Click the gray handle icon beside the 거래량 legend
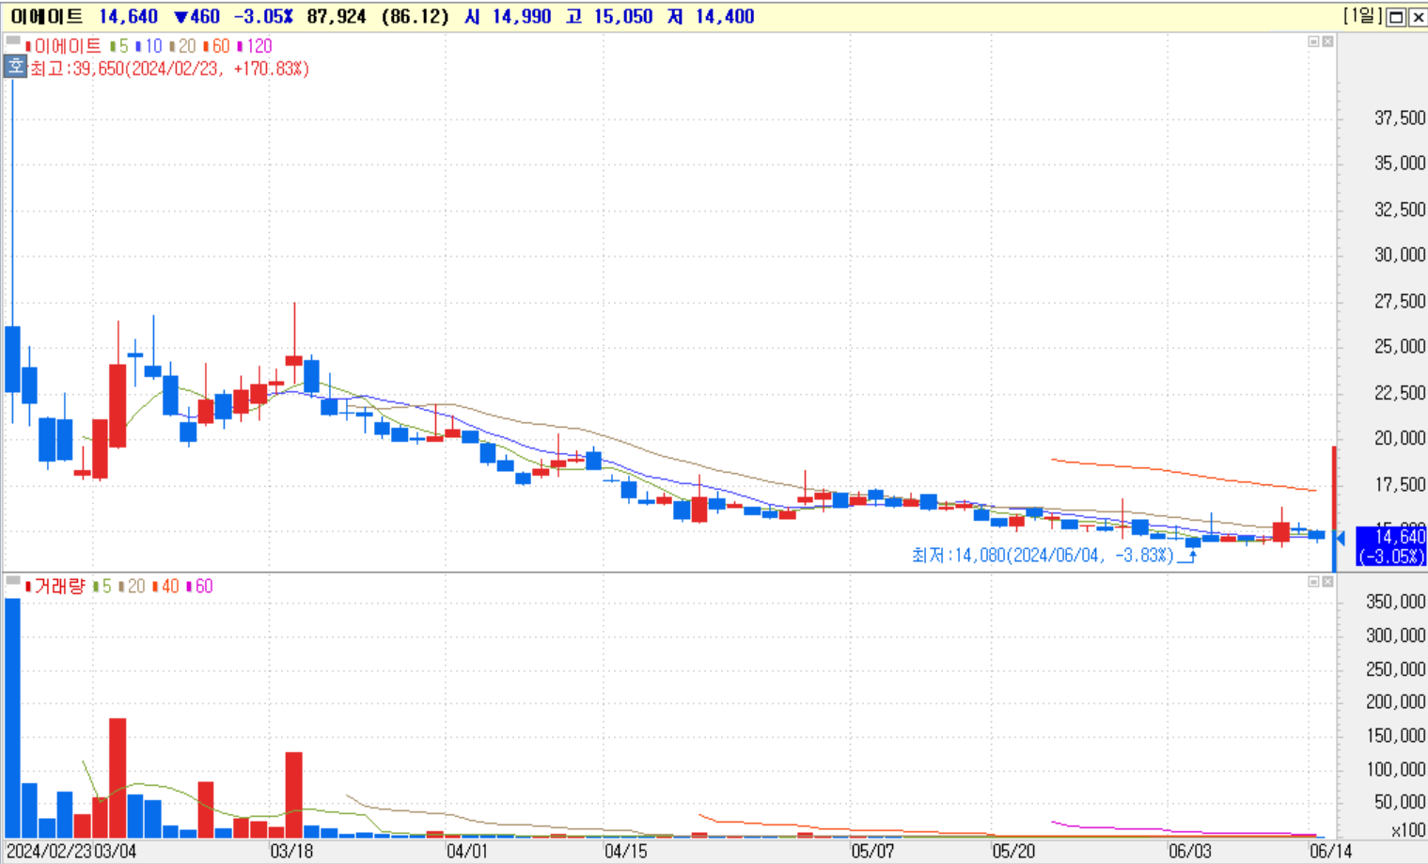 tap(13, 581)
